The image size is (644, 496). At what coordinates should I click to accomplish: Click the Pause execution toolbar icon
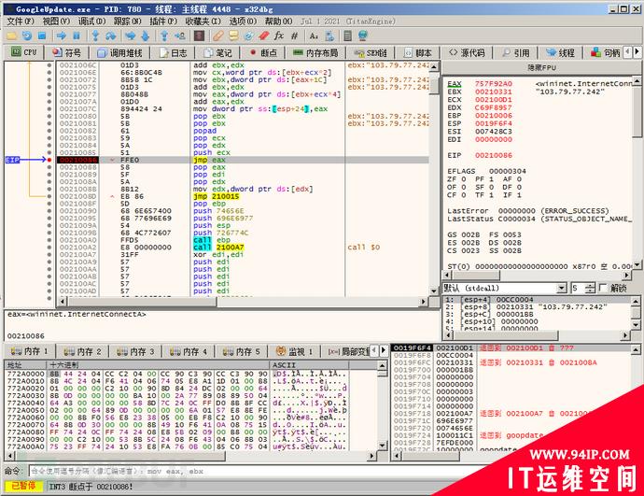76,35
